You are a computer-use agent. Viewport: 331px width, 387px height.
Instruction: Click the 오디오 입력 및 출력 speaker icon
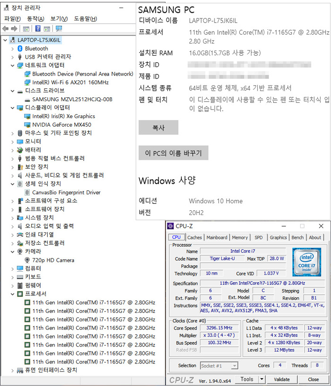(x=20, y=226)
